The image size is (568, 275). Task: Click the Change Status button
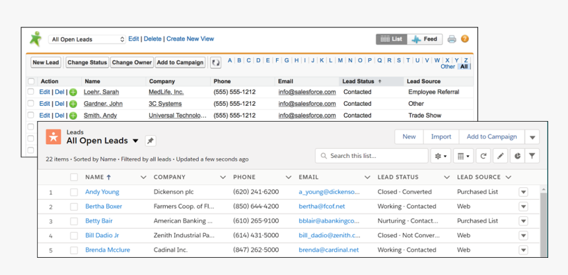(x=87, y=62)
